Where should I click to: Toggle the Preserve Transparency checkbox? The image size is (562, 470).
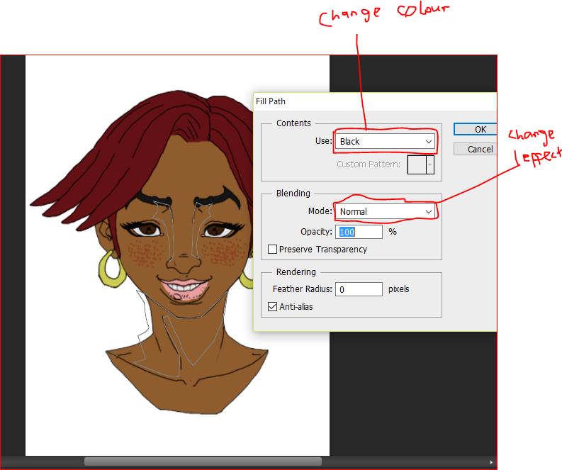pos(272,249)
